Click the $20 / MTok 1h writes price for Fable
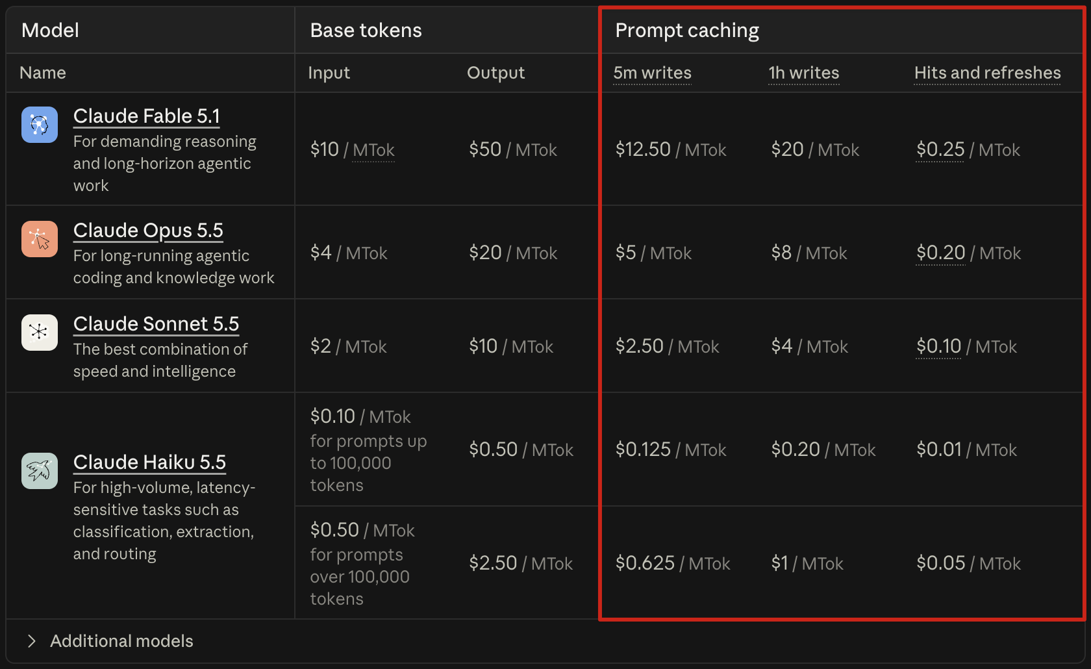1091x669 pixels. [x=815, y=150]
